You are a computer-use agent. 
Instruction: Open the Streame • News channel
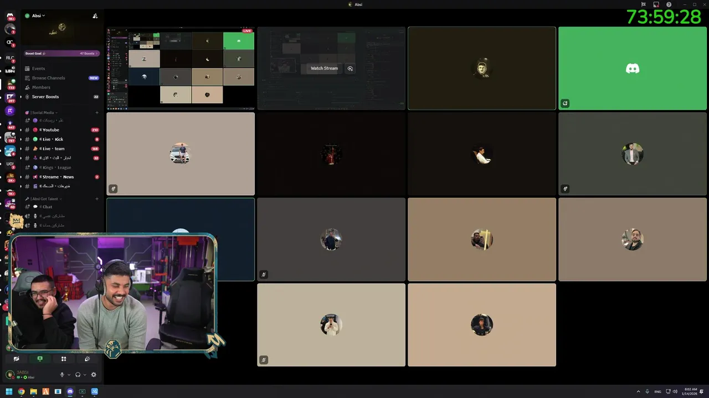(x=61, y=177)
